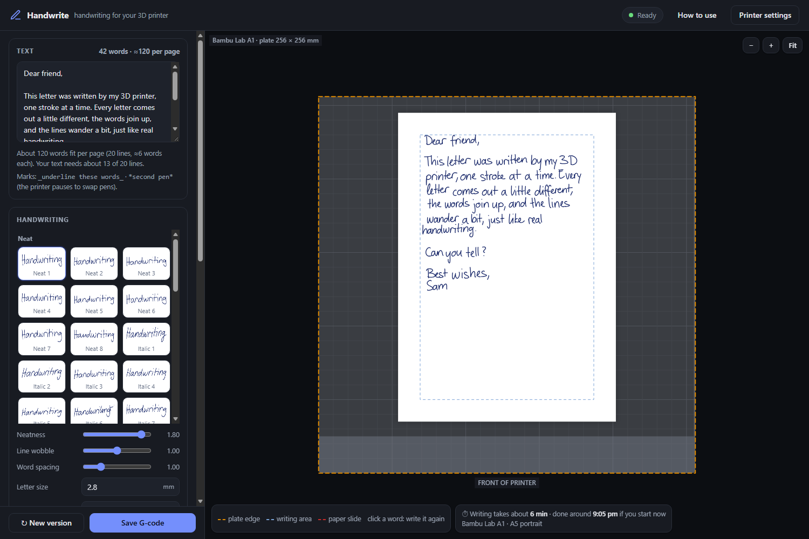Select the Italic 2 handwriting style
The height and width of the screenshot is (539, 809).
(42, 377)
